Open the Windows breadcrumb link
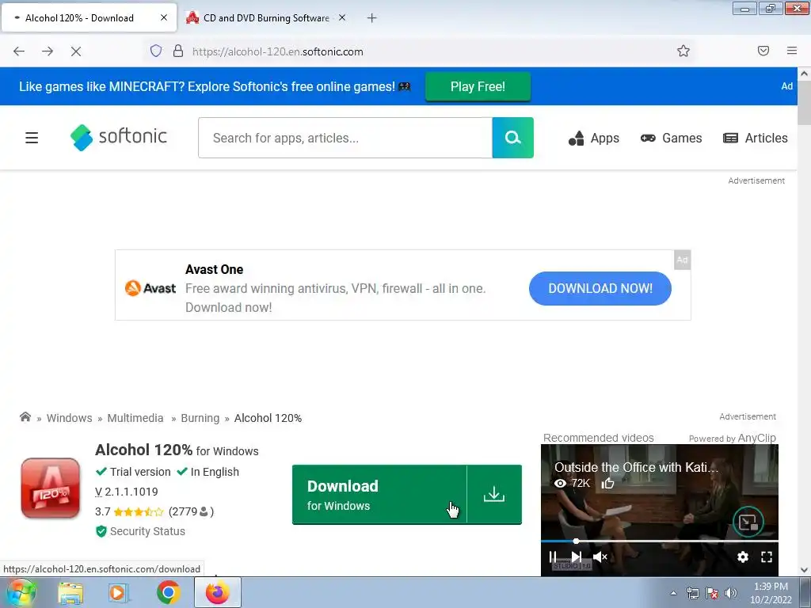This screenshot has width=811, height=608. [70, 418]
